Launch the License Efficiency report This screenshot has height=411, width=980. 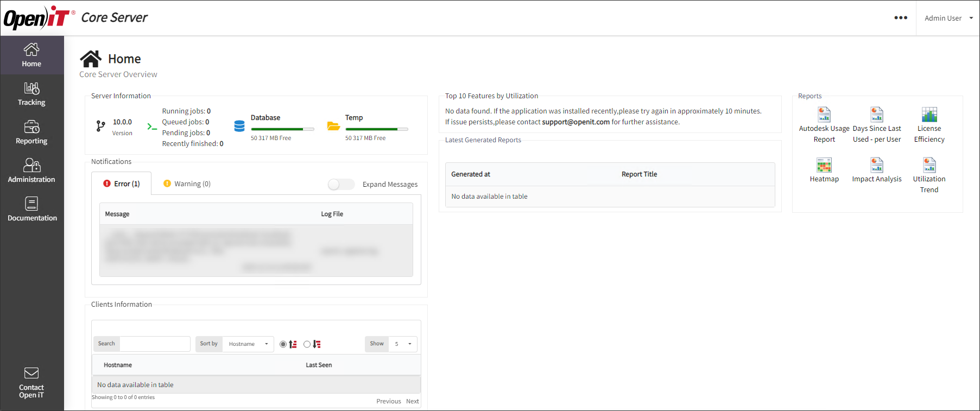[929, 115]
